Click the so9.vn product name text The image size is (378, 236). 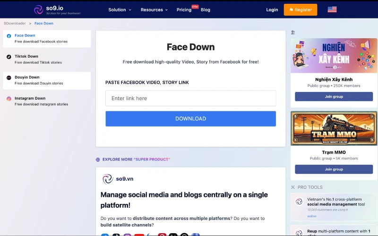tap(125, 179)
